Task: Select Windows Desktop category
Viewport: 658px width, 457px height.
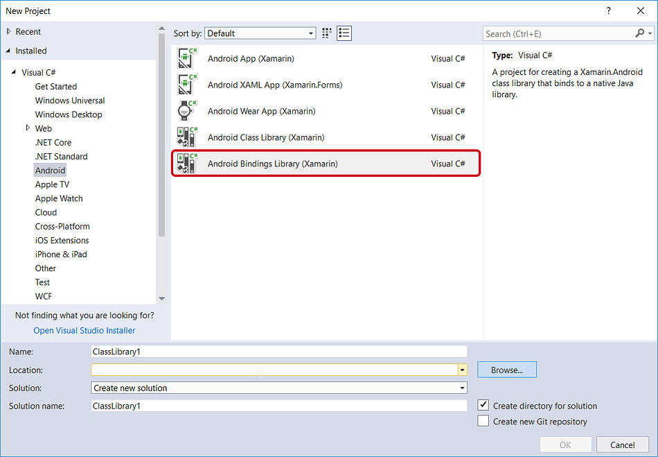Action: coord(69,114)
